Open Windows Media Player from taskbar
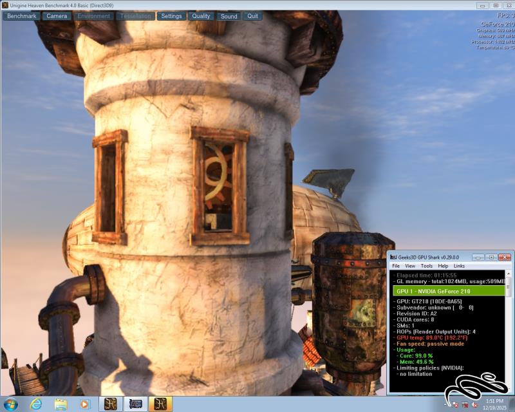This screenshot has width=515, height=412. 85,404
